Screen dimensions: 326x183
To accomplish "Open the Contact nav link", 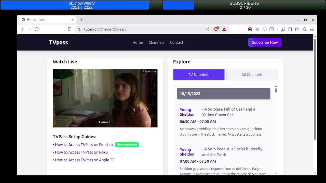I will coord(176,42).
